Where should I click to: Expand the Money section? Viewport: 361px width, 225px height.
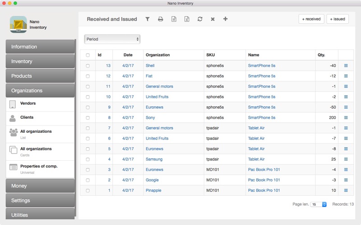pos(40,186)
